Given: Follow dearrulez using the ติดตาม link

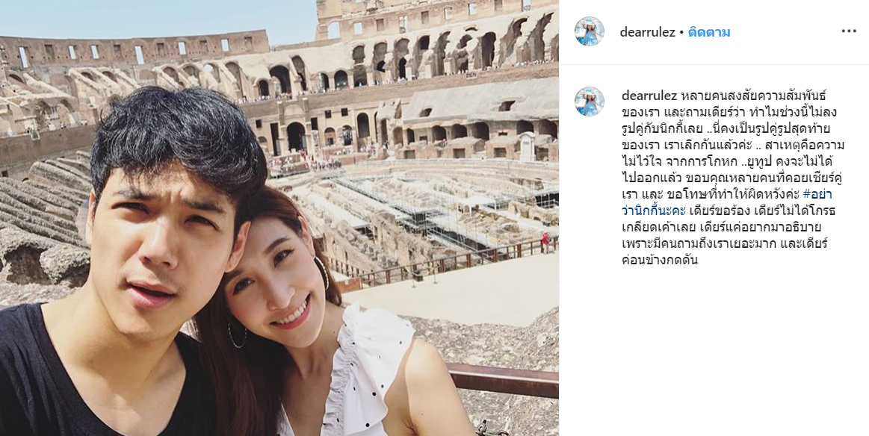Looking at the screenshot, I should (709, 32).
